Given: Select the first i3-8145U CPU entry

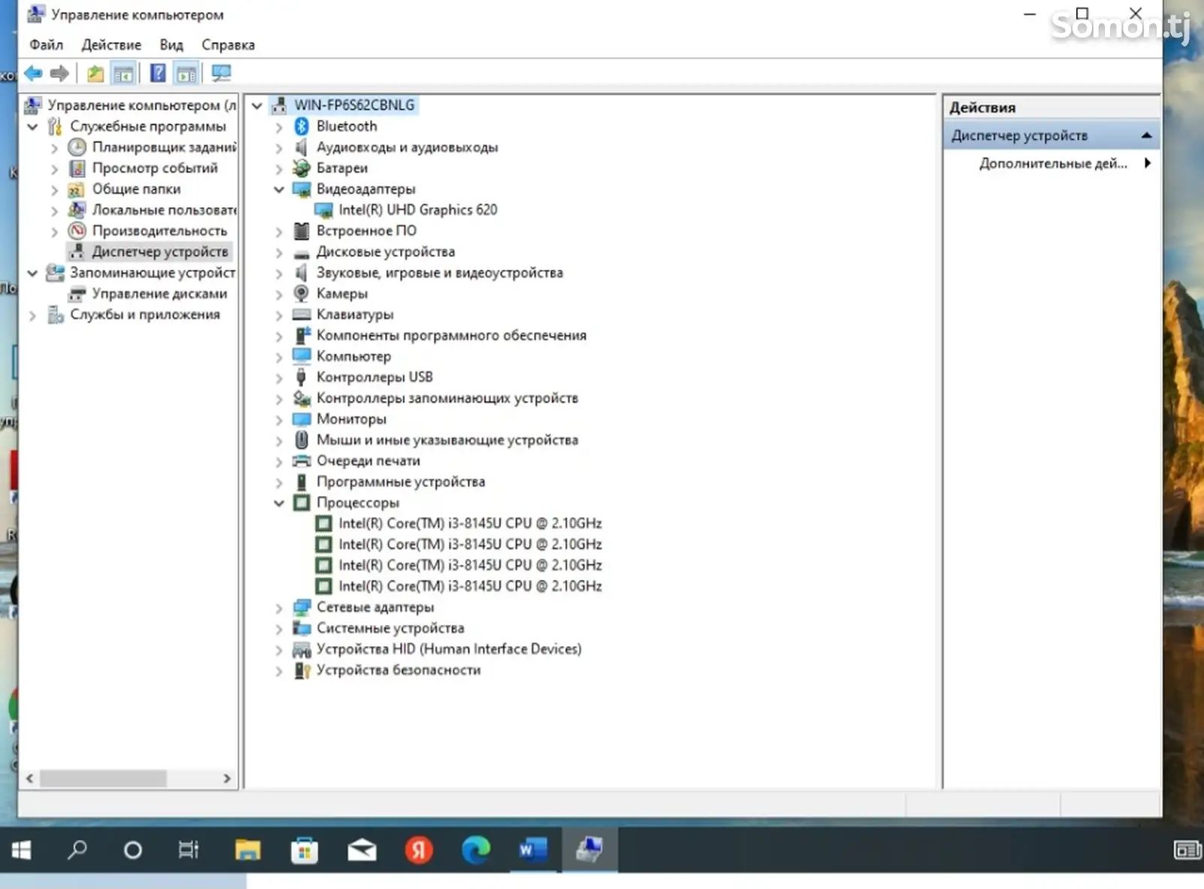Looking at the screenshot, I should (x=470, y=523).
